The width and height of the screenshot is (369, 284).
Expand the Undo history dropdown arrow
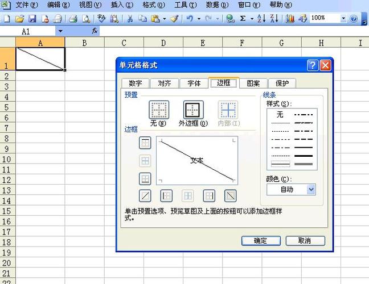coord(199,19)
